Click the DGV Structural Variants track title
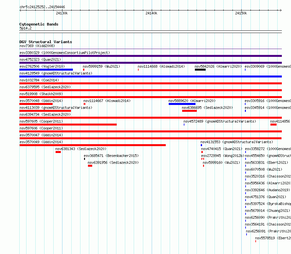This screenshot has width=291, height=254. (x=46, y=42)
